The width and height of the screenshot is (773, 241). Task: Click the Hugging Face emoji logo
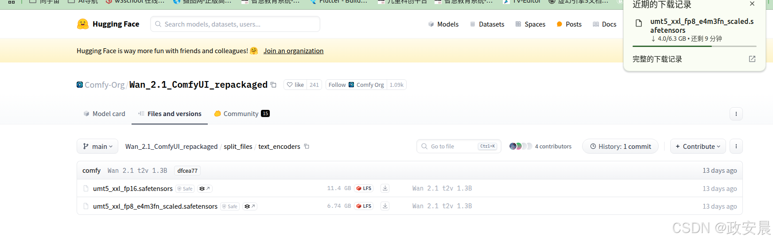(x=82, y=24)
